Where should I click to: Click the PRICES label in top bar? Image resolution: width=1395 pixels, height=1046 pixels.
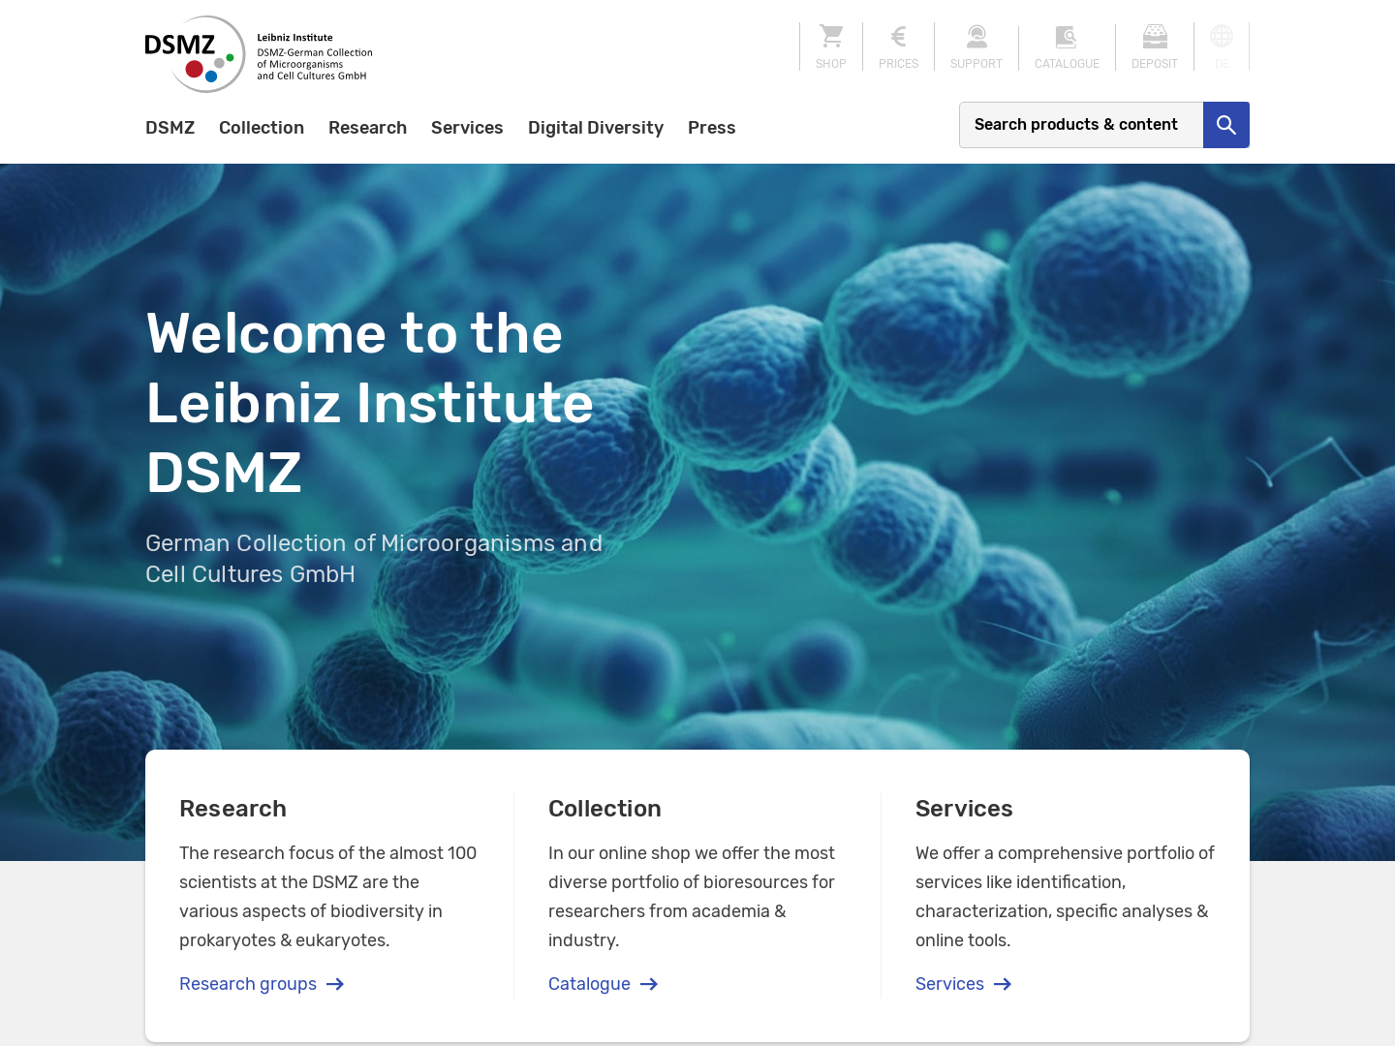[898, 64]
